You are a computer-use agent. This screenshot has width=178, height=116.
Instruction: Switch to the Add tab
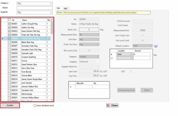65,8
